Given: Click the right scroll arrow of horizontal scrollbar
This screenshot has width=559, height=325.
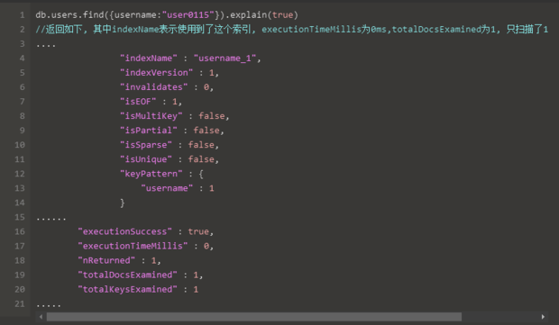Looking at the screenshot, I should 543,317.
